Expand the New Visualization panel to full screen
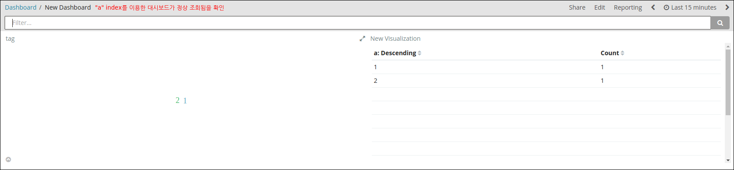Screen dimensions: 734x170 coord(362,39)
